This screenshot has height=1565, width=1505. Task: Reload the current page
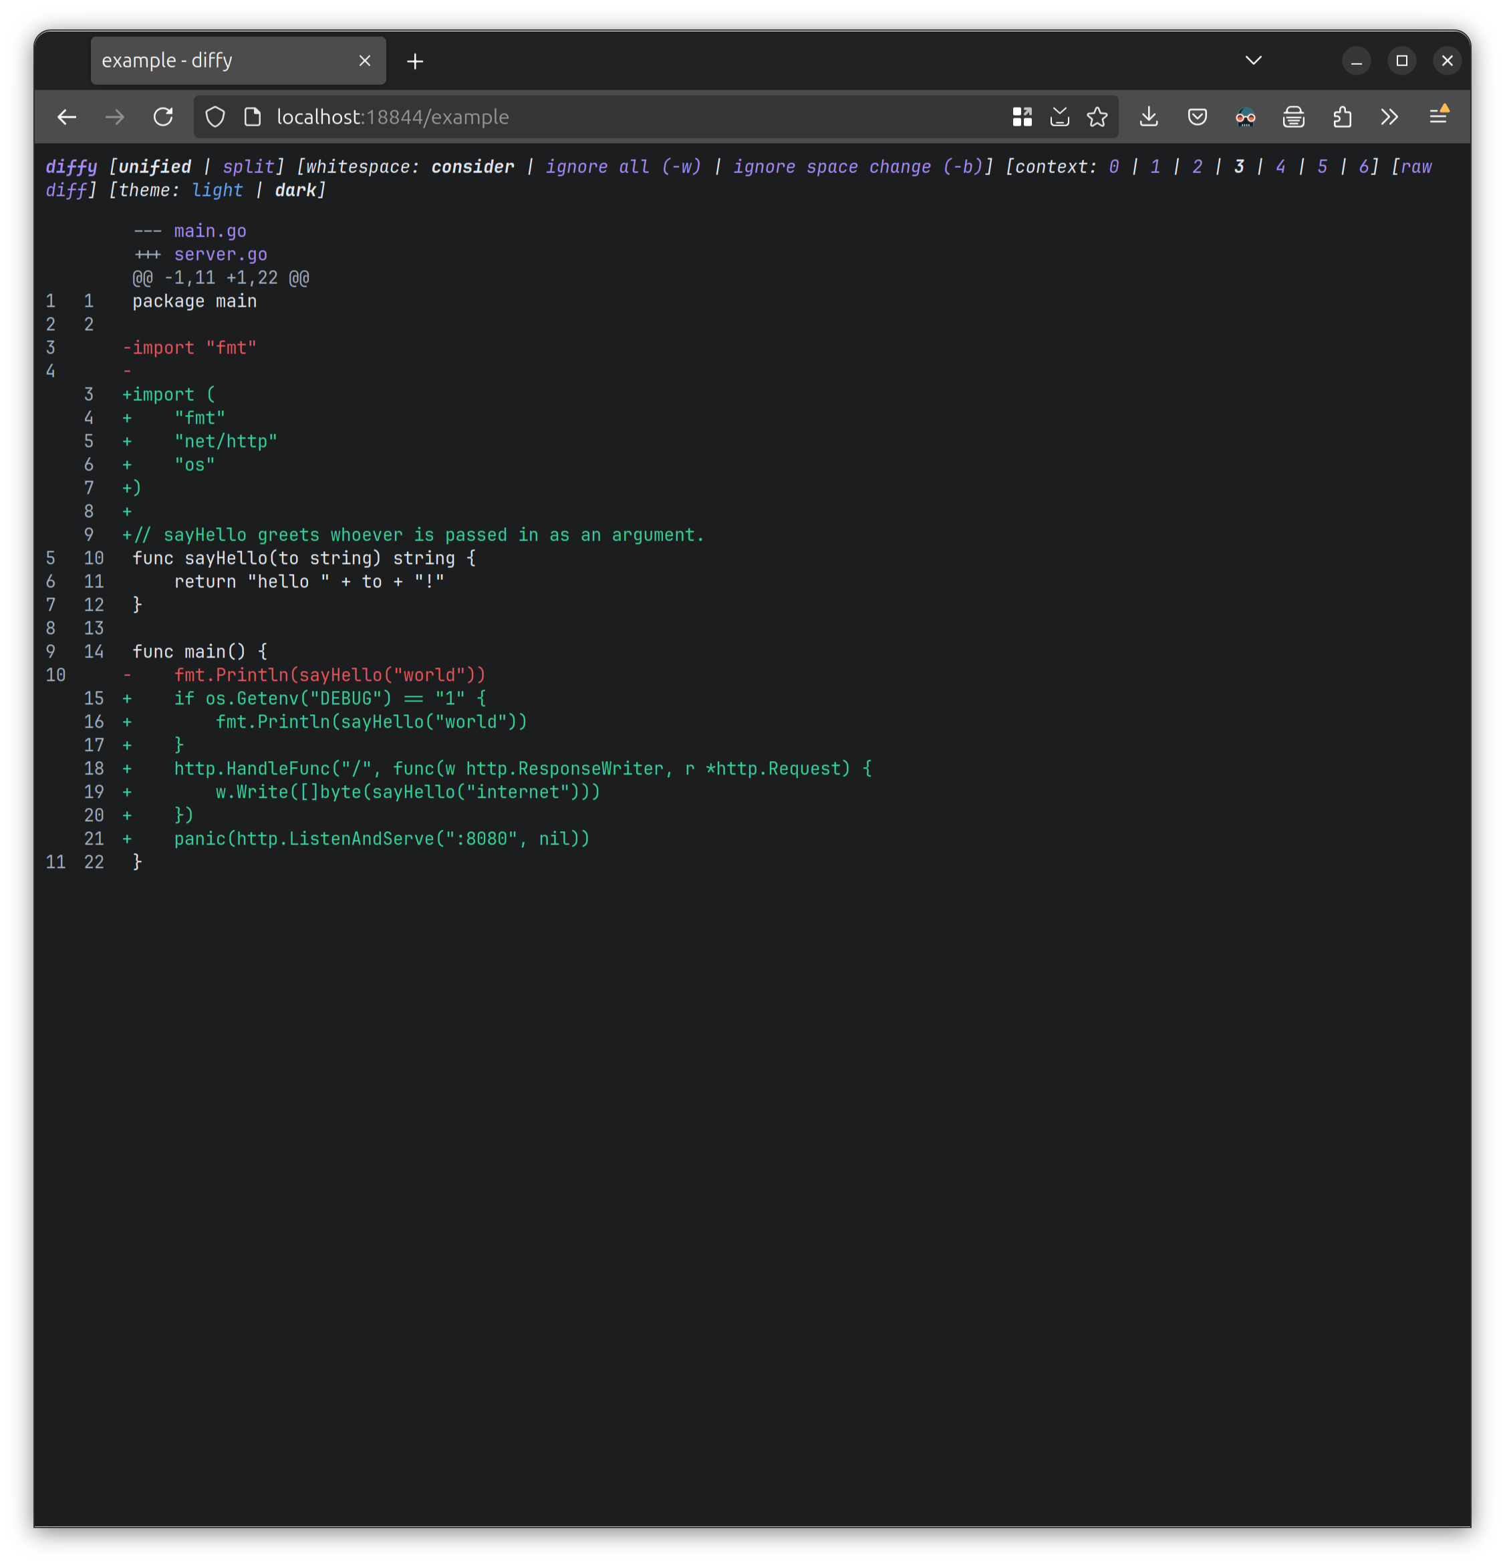(x=163, y=118)
